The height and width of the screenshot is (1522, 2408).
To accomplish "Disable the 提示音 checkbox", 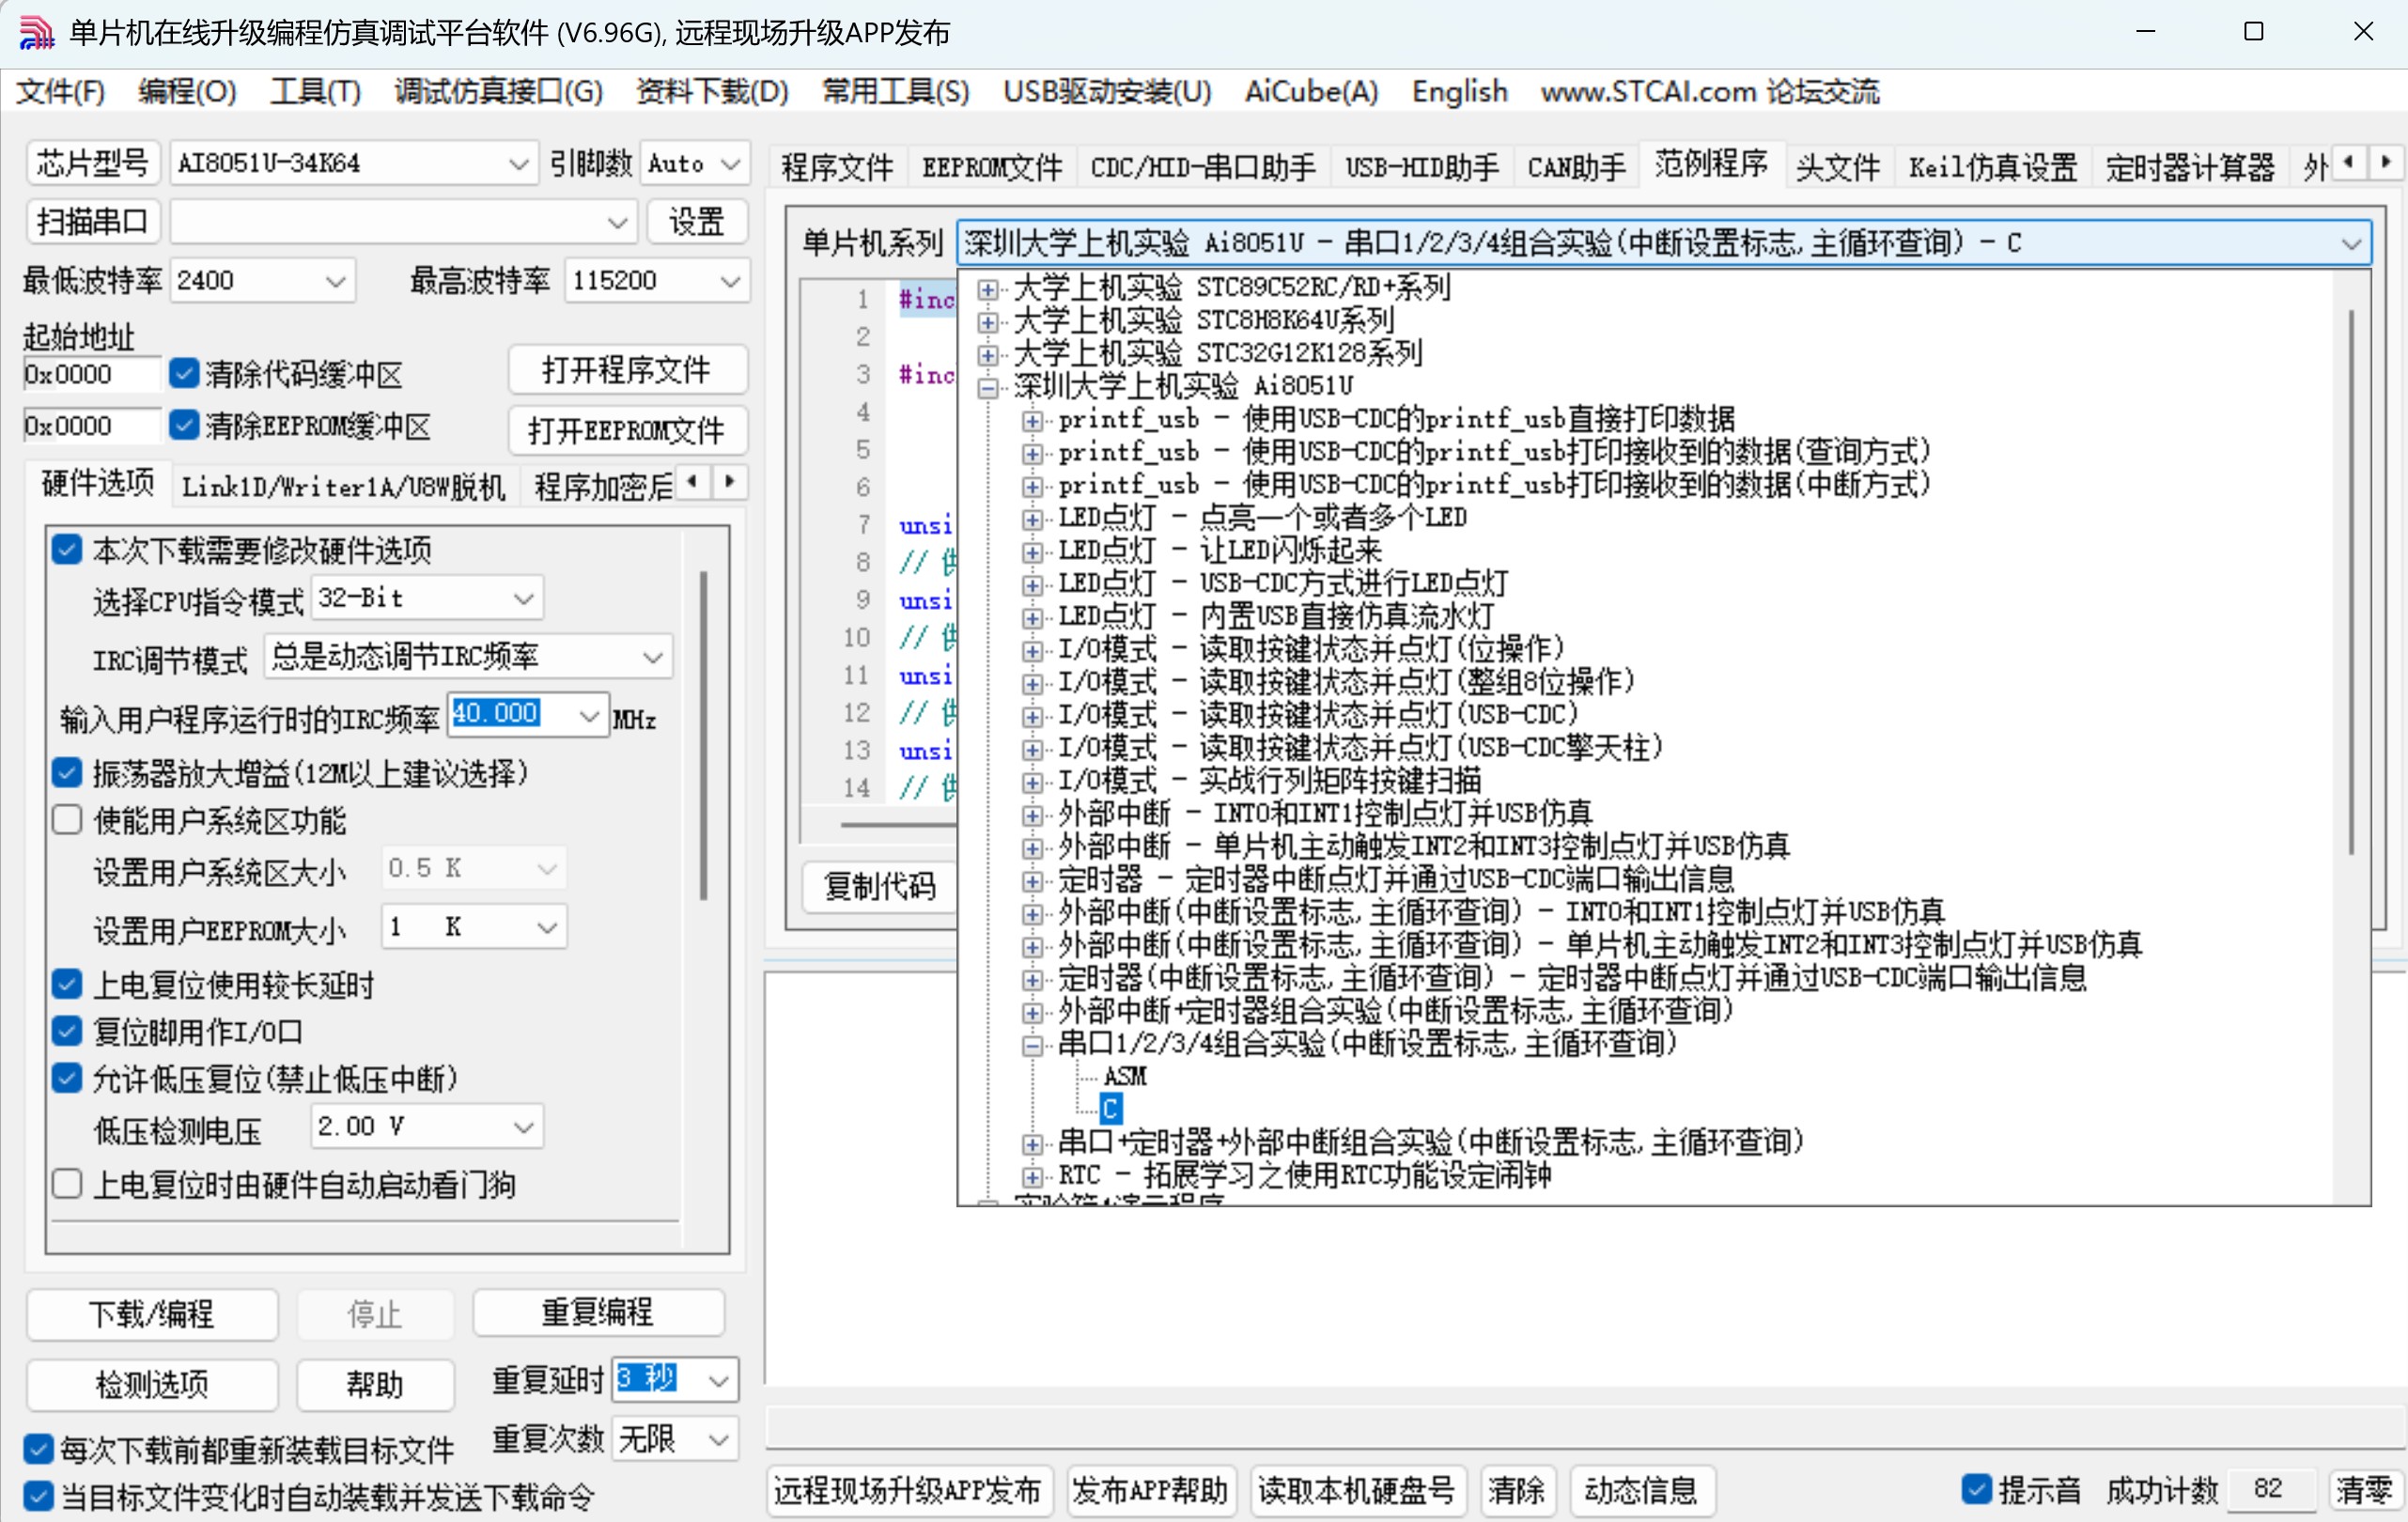I will click(1976, 1489).
